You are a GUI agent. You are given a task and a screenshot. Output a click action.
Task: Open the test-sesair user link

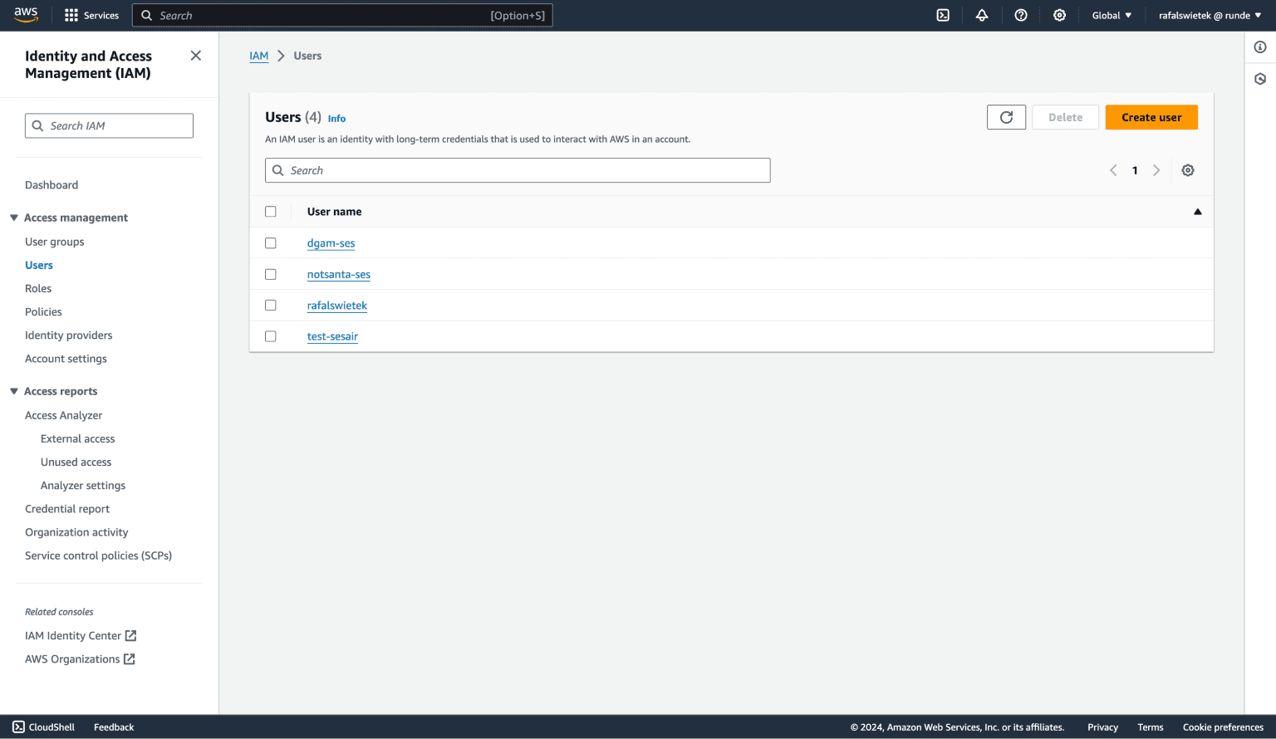tap(332, 336)
